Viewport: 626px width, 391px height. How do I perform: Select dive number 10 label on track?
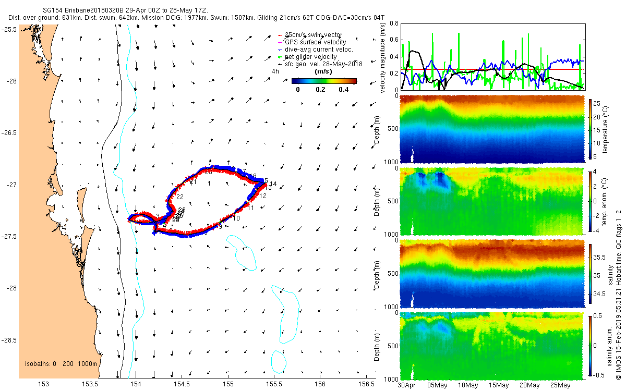(236, 218)
